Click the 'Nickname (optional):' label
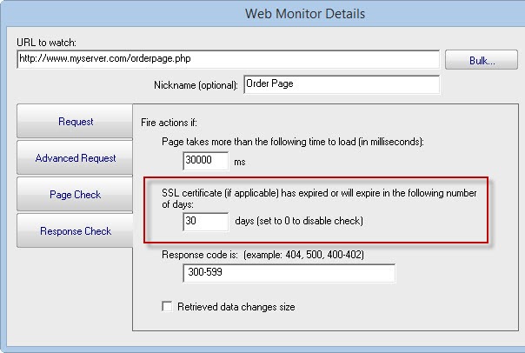 196,85
